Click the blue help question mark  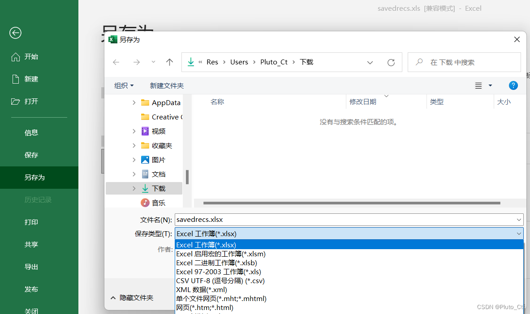[513, 85]
